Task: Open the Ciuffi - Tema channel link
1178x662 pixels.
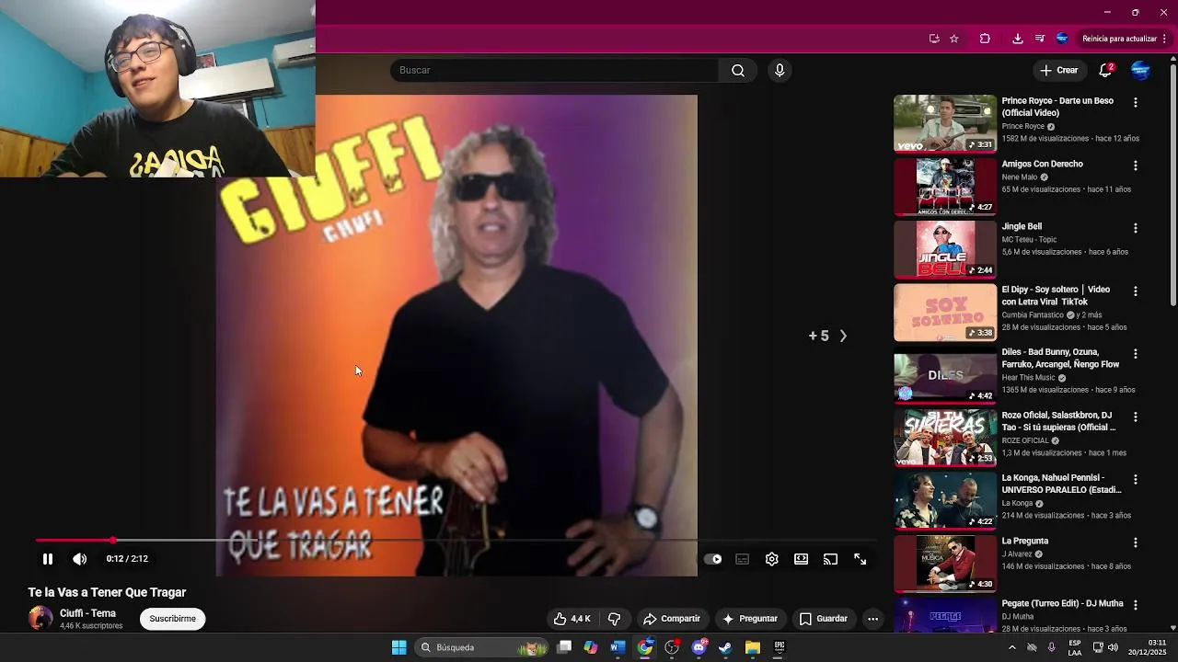Action: [x=88, y=613]
